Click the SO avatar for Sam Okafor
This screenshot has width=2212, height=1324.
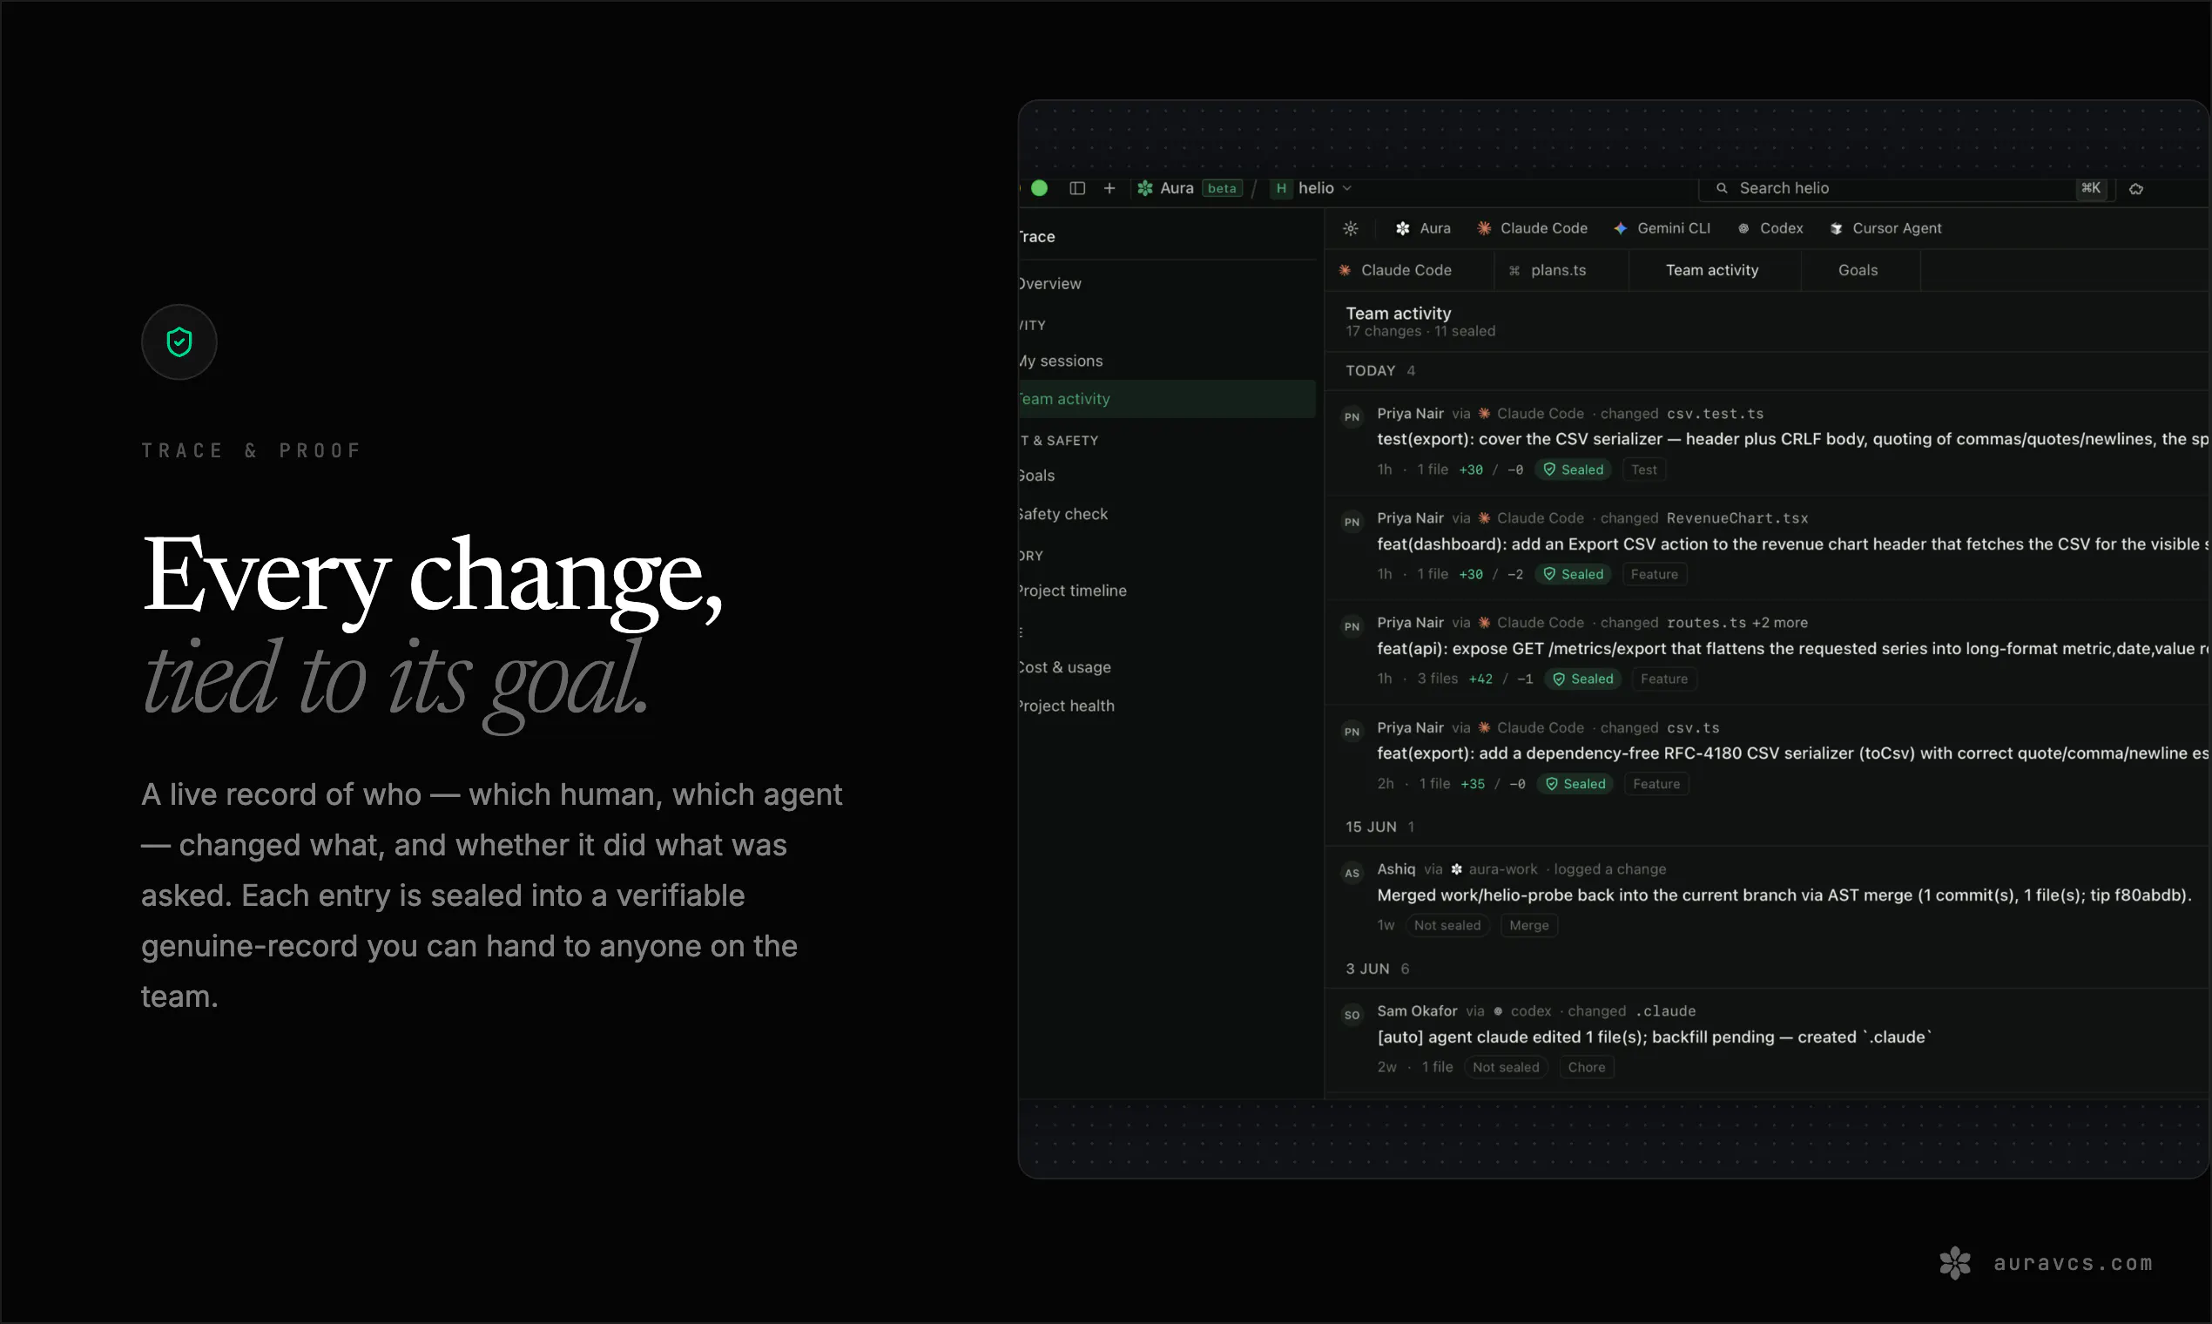pyautogui.click(x=1352, y=1016)
